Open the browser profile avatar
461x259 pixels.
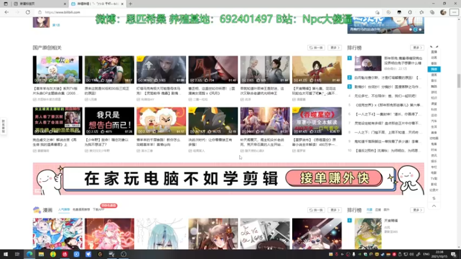point(443,12)
